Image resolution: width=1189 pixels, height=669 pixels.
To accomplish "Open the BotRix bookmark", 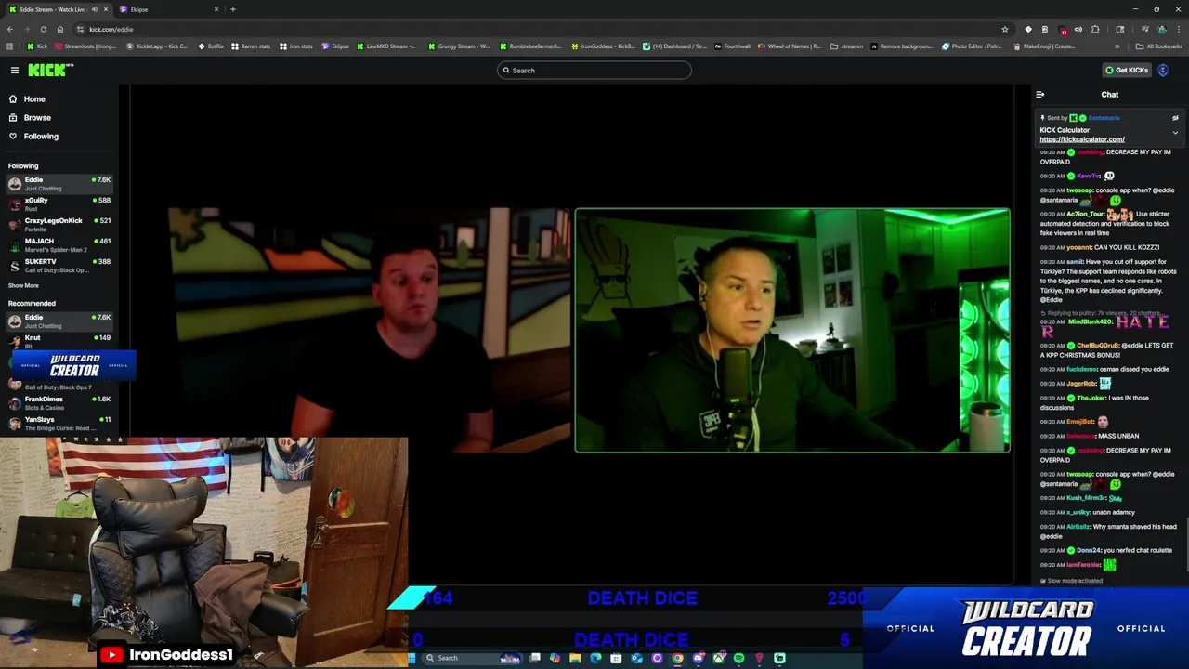I will coord(210,46).
